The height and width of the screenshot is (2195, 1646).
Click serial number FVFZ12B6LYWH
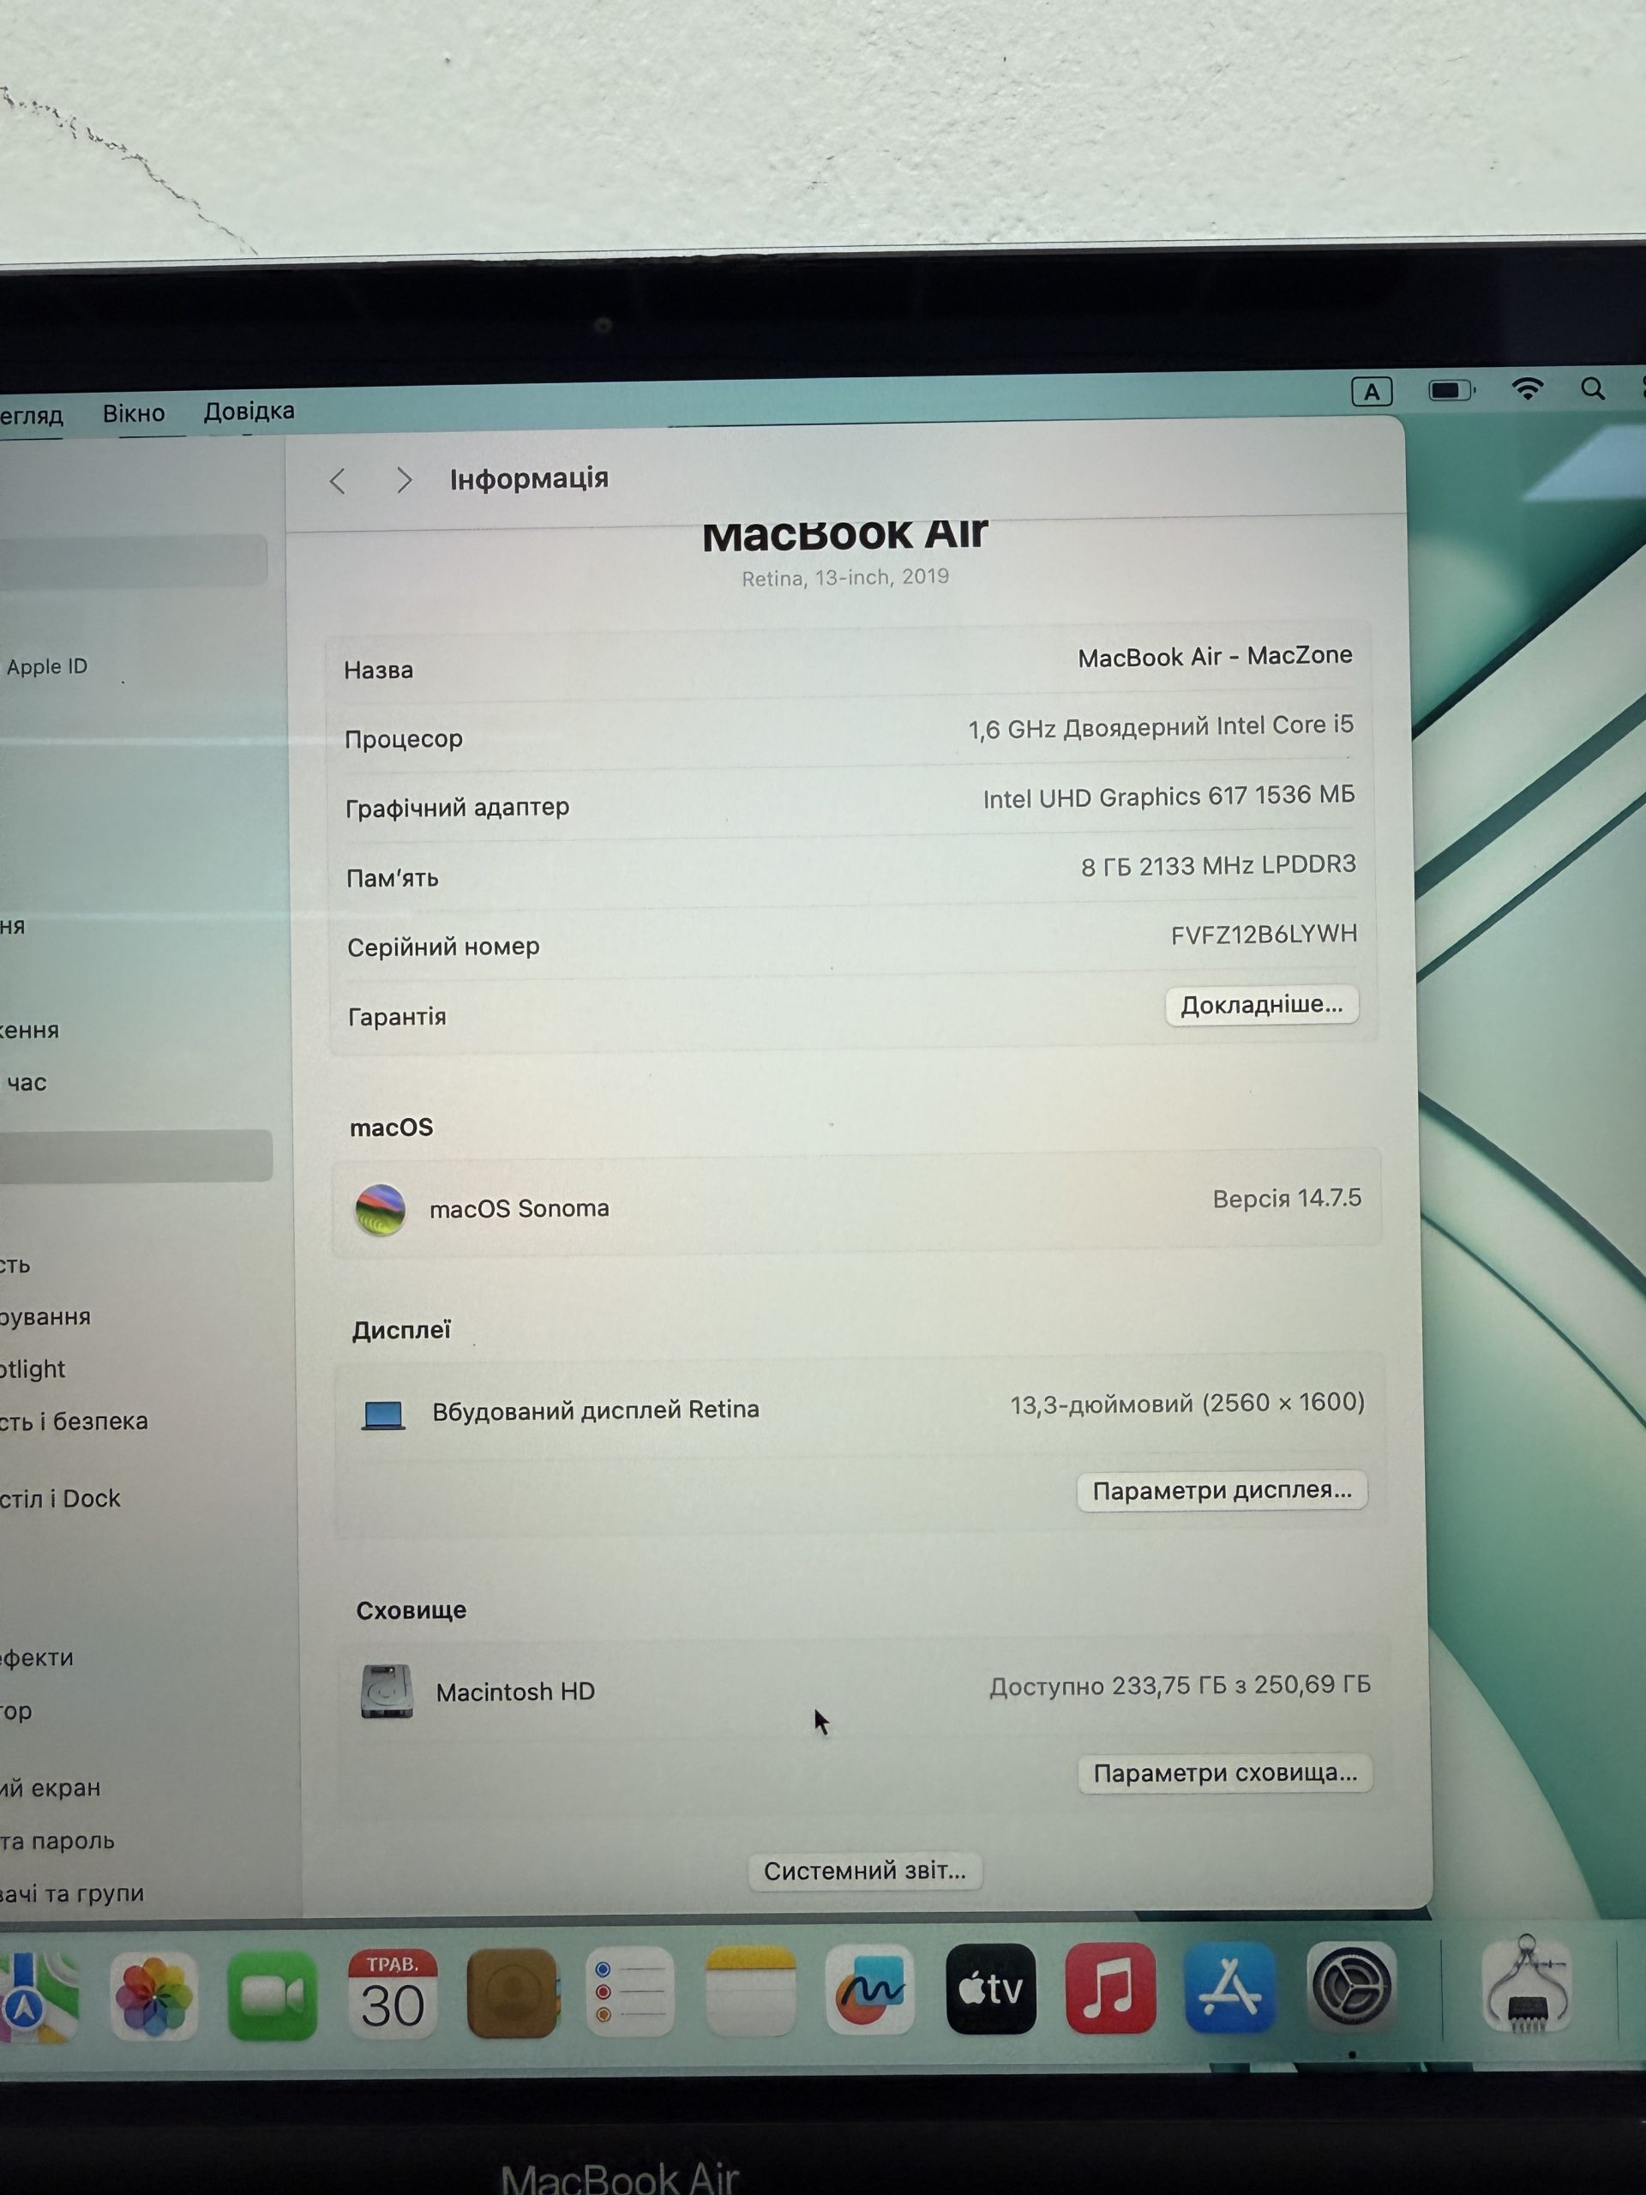coord(1264,935)
